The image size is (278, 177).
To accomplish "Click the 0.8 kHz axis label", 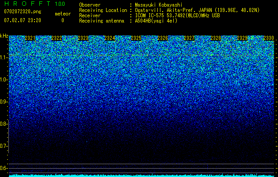I will [4, 124].
